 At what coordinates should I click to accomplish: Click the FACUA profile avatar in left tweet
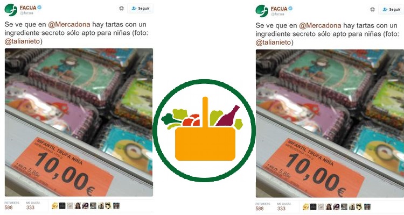click(11, 10)
